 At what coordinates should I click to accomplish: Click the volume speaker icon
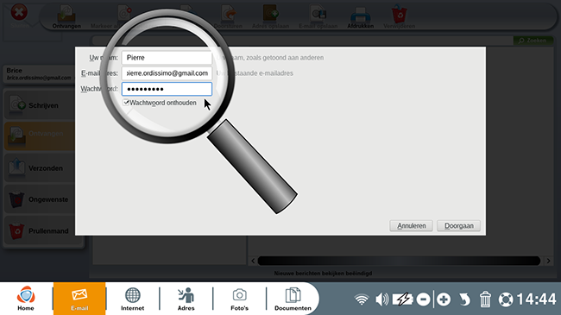point(382,299)
